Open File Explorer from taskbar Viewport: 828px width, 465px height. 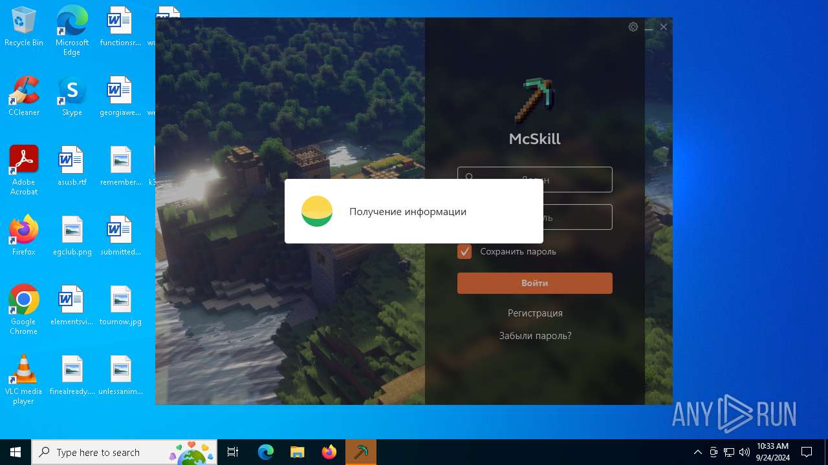(x=297, y=452)
